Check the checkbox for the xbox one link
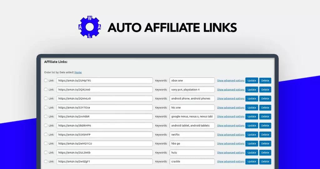This screenshot has width=320, height=169. click(x=46, y=80)
